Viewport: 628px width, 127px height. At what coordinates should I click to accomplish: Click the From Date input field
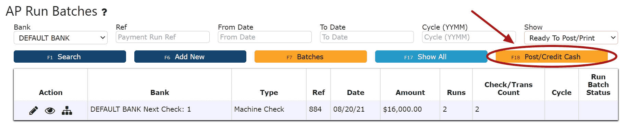coord(265,37)
